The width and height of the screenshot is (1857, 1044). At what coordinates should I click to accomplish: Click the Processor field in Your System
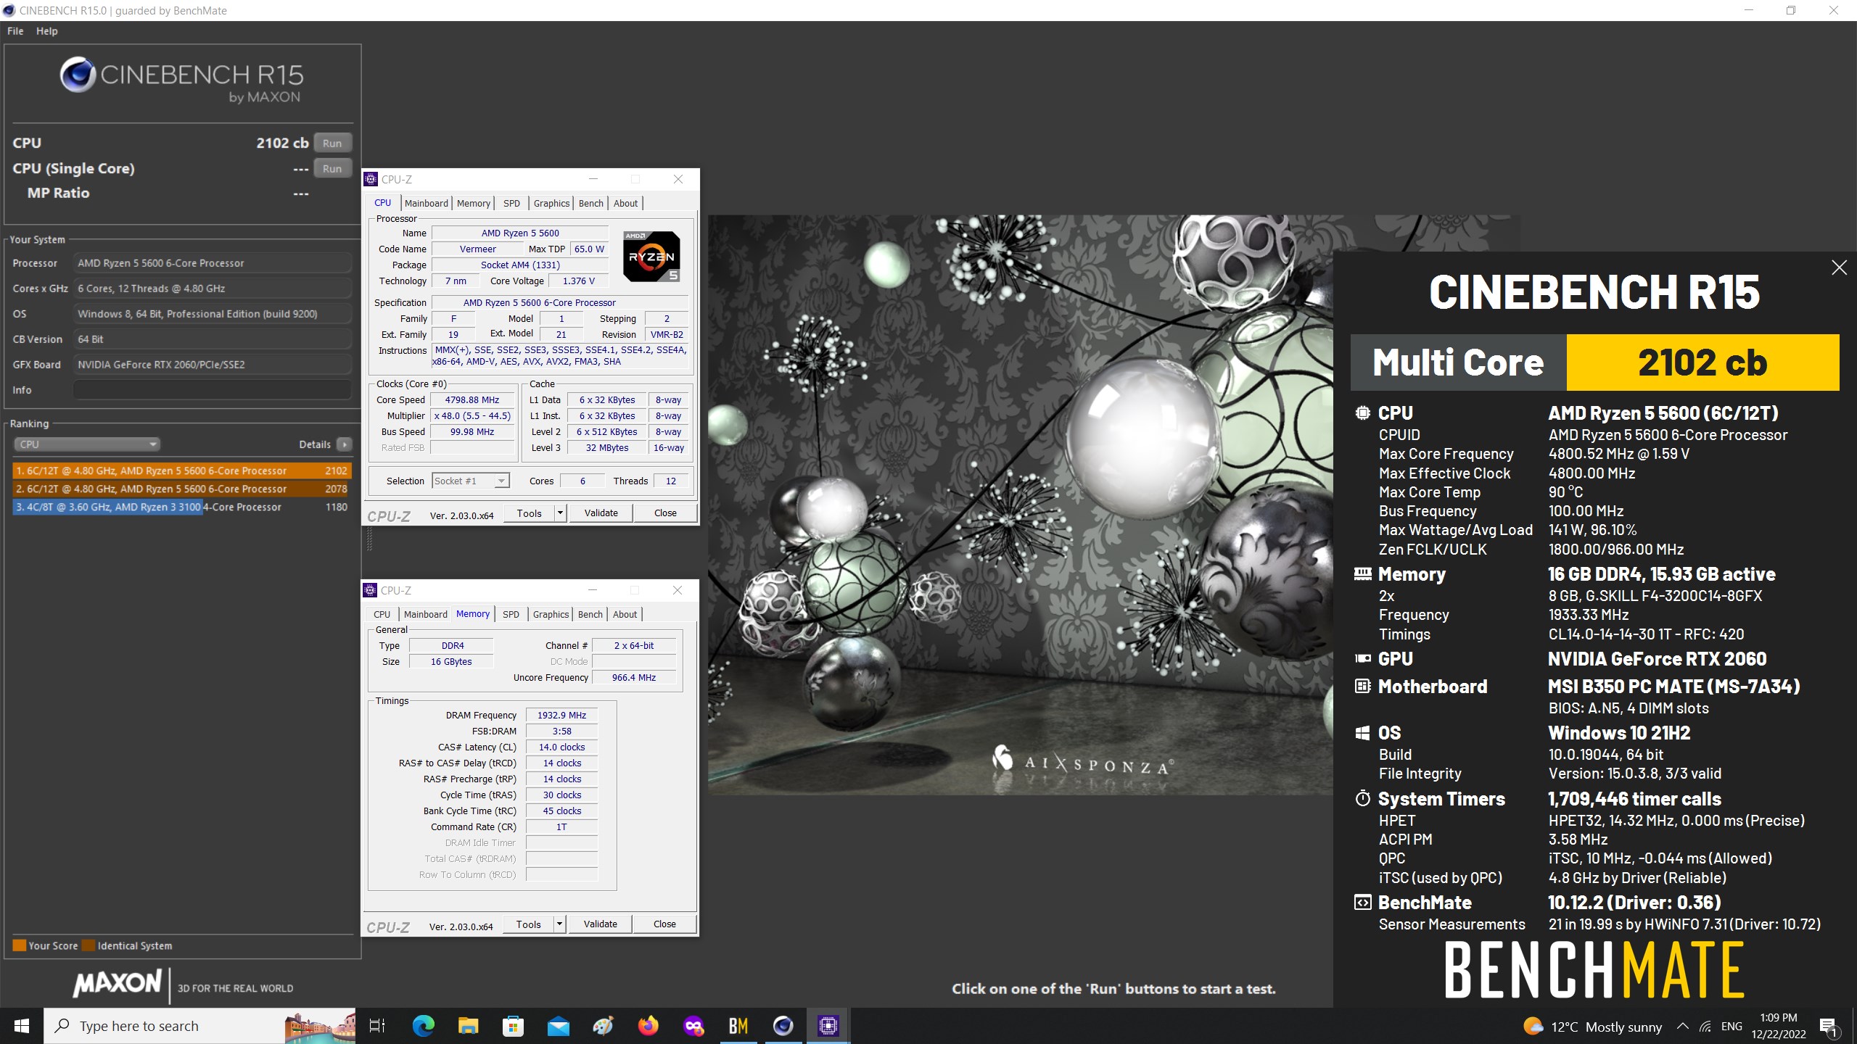212,263
